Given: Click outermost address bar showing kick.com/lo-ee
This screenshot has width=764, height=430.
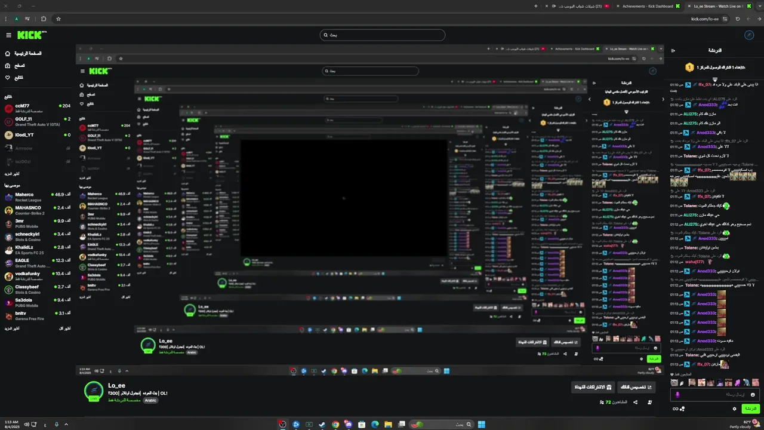Looking at the screenshot, I should (x=705, y=19).
